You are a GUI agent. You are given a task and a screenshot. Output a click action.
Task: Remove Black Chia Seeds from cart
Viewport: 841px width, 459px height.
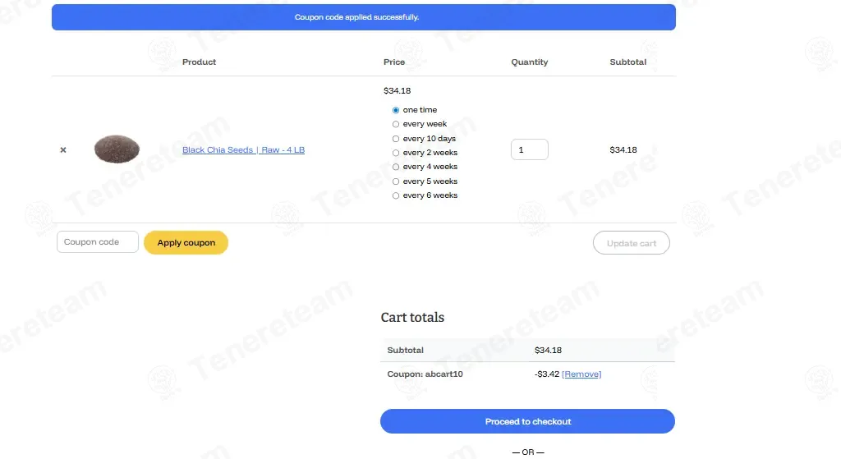tap(63, 150)
